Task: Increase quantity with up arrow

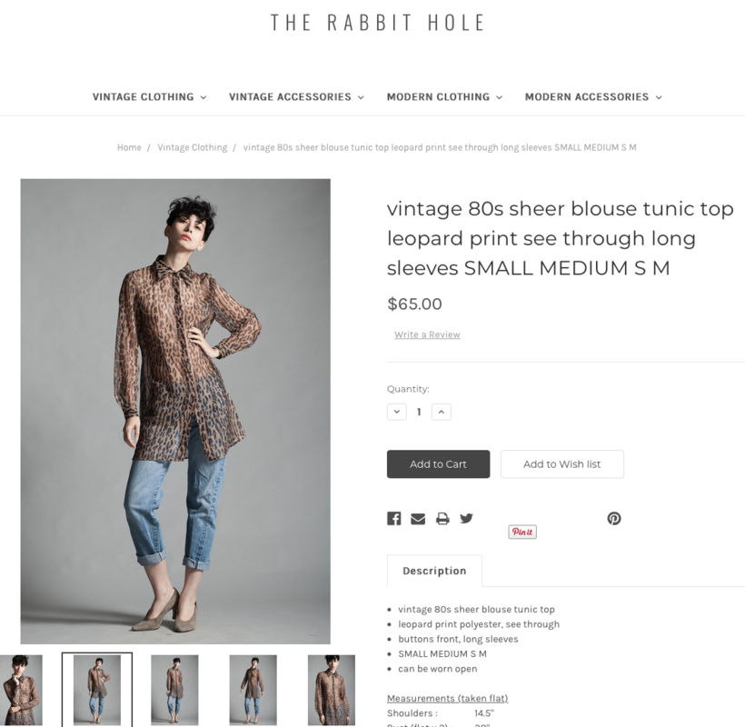Action: click(x=442, y=412)
